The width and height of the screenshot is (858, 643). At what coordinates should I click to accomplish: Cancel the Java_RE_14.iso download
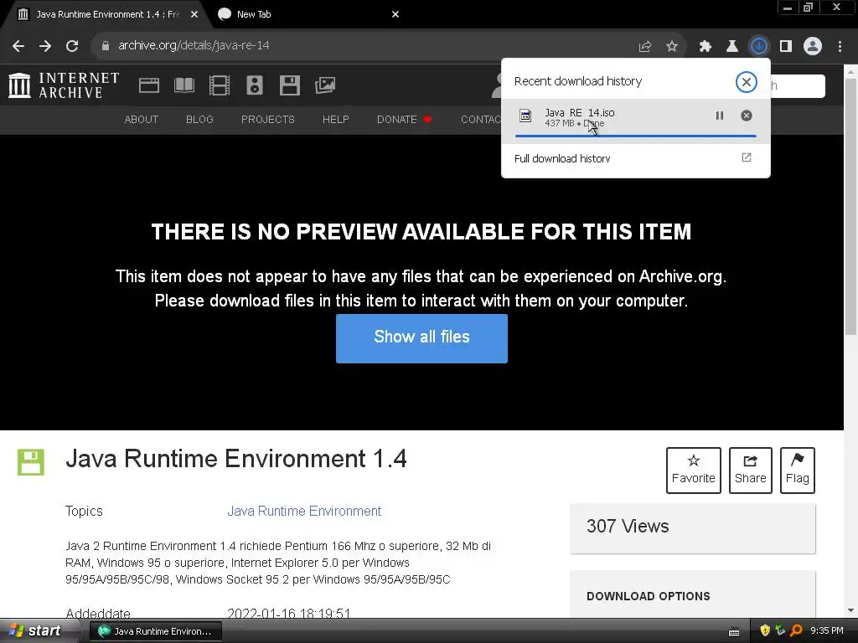click(747, 116)
